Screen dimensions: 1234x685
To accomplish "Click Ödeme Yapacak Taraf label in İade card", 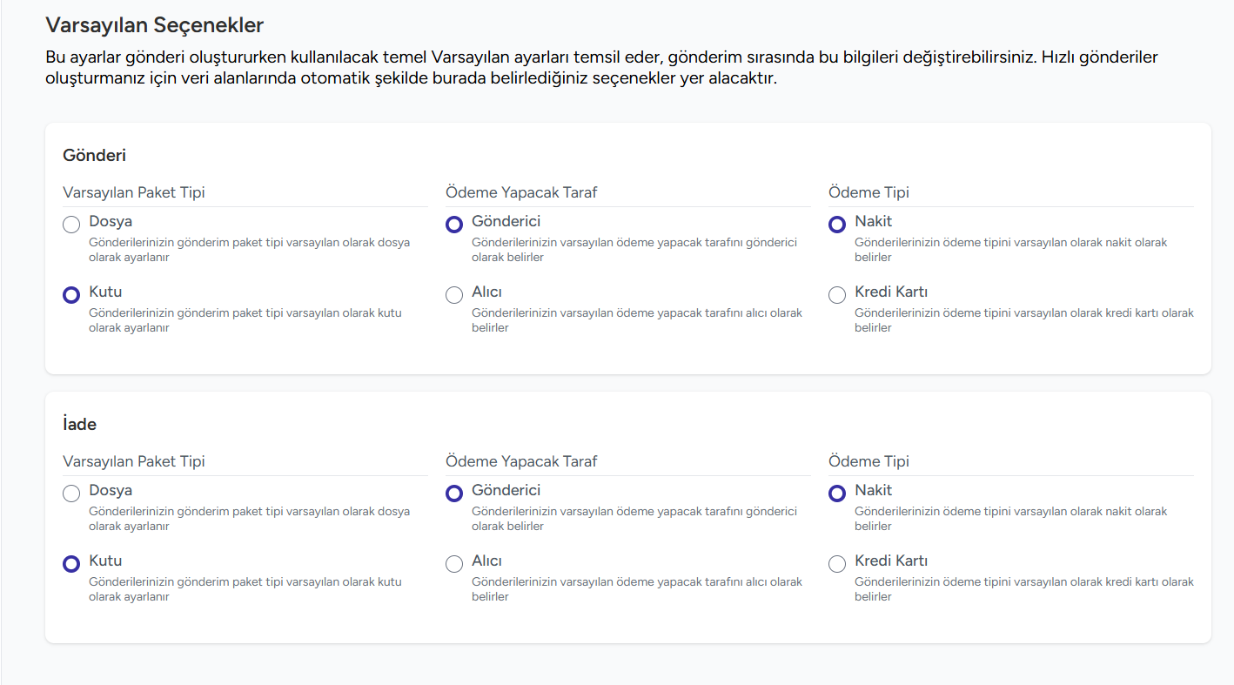I will [521, 461].
